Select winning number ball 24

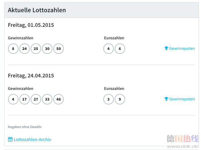click(x=24, y=49)
